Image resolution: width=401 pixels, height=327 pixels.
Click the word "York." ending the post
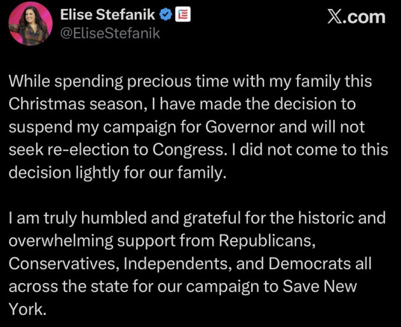coord(27,308)
